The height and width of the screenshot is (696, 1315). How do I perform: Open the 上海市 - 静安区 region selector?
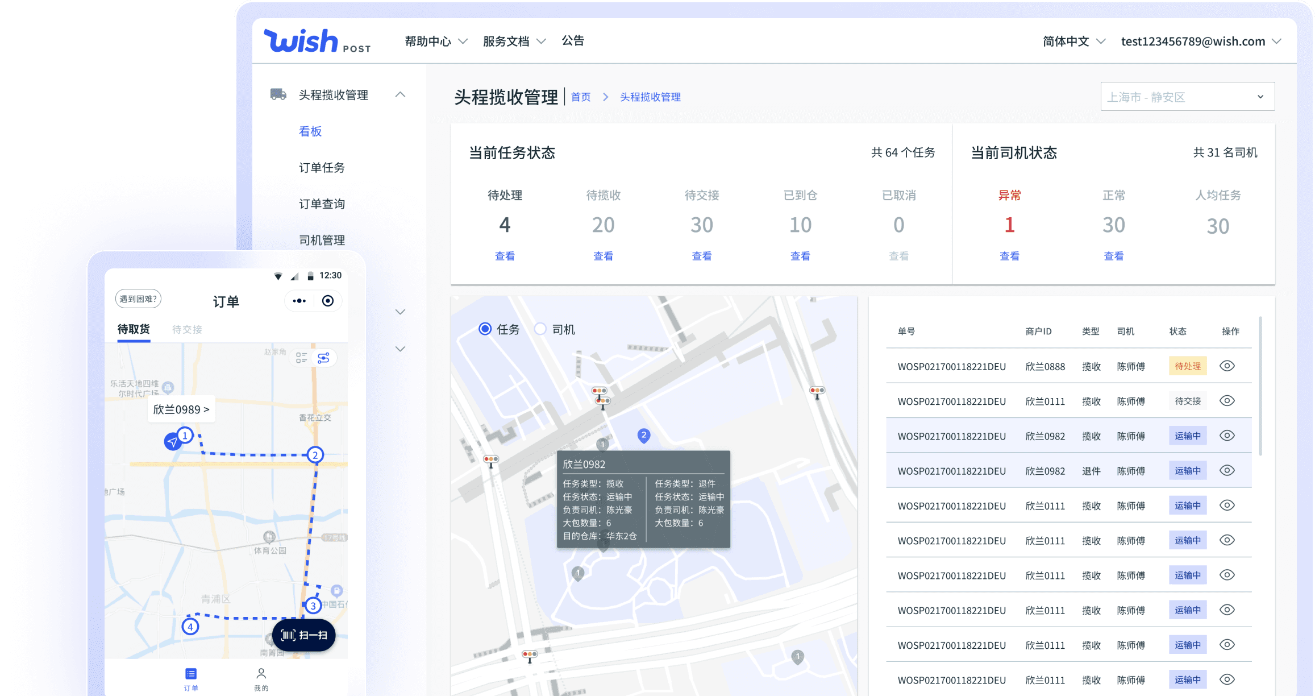pos(1187,97)
